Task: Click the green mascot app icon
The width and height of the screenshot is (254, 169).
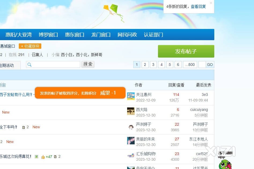Action: click(225, 164)
